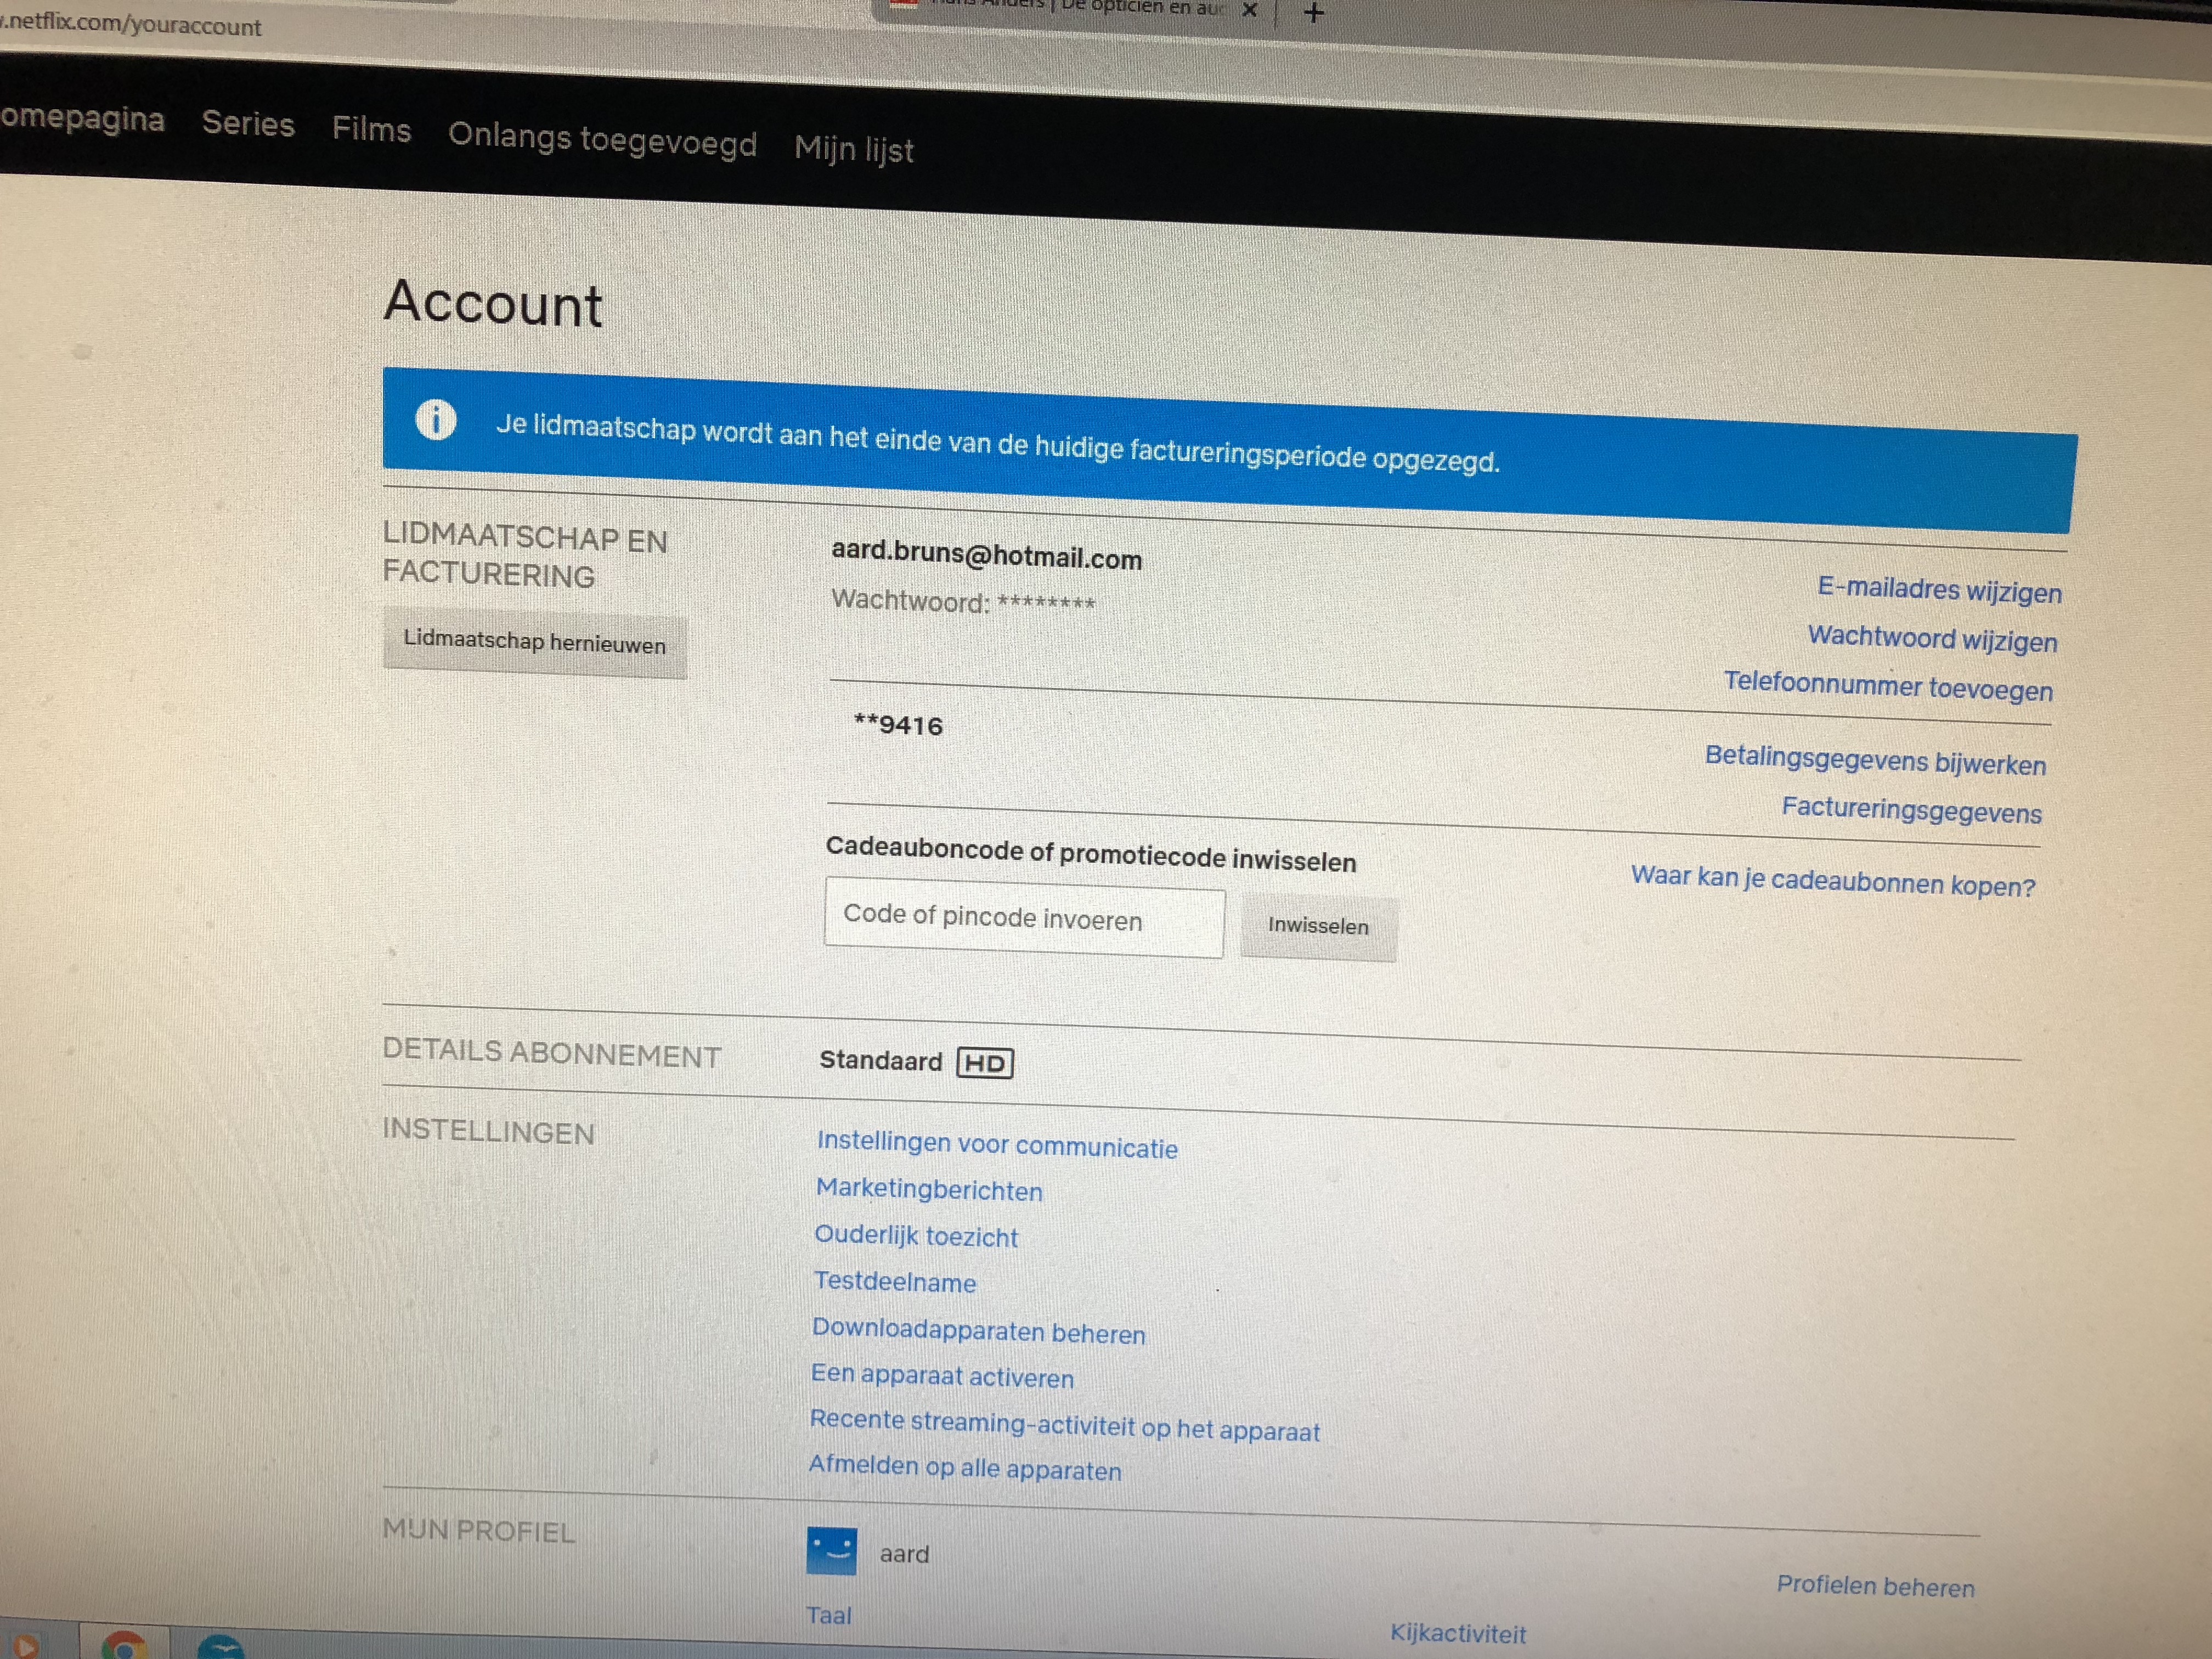Click the **9416 payment number text

click(898, 725)
